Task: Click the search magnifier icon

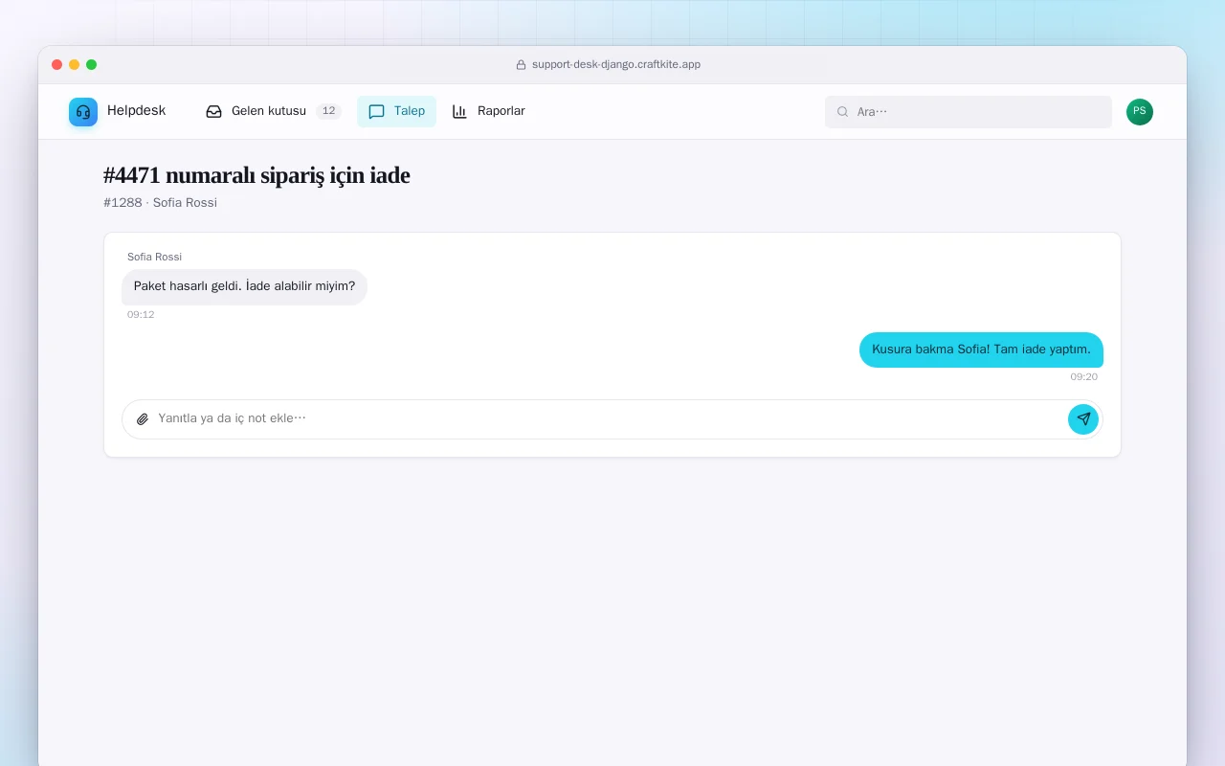Action: [x=843, y=112]
